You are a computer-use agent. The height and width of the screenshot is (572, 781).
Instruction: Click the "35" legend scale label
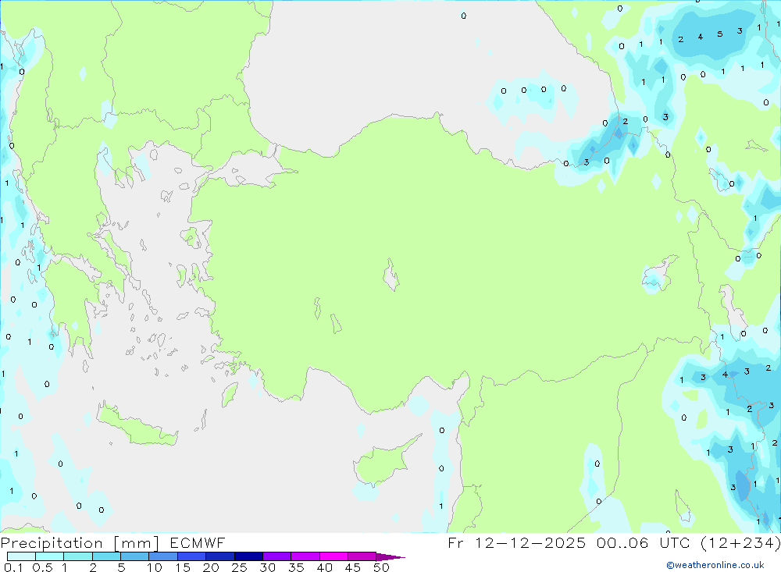[296, 567]
